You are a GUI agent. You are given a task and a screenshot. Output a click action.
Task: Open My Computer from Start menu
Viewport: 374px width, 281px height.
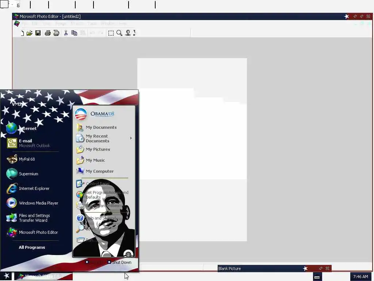click(95, 171)
